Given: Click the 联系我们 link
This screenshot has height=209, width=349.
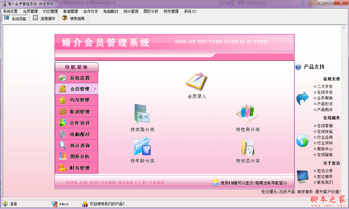Looking at the screenshot, I should tap(325, 182).
